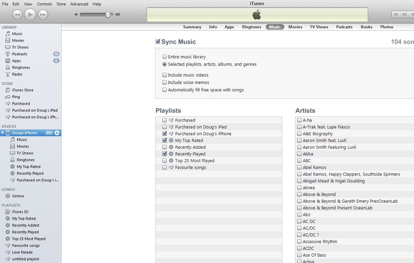The image size is (414, 263).
Task: Open Genius in the sidebar
Action: pyautogui.click(x=18, y=196)
